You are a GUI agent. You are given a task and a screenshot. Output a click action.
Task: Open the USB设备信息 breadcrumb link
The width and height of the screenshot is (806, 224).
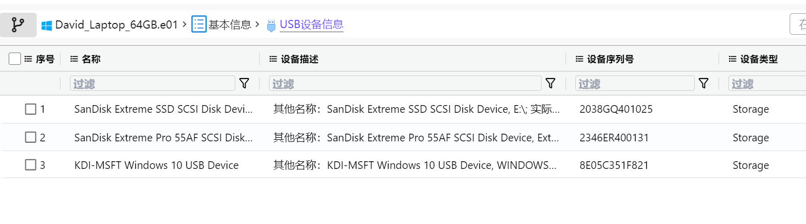311,24
